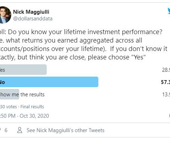Screen dimensions: 170x142
Task: Click the 57 percent No result value
Action: [165, 82]
